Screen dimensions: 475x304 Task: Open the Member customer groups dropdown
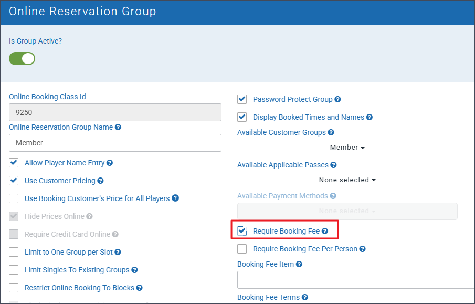(x=347, y=148)
